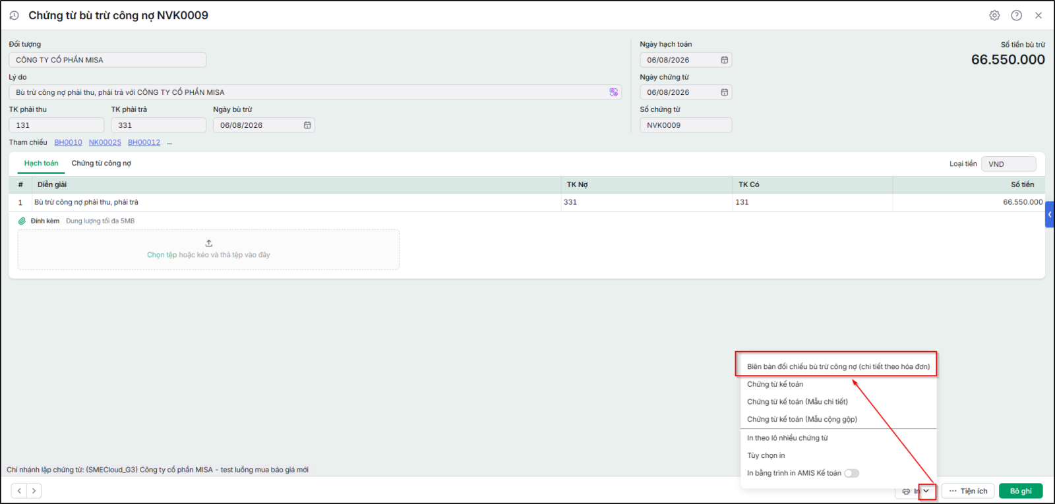Click the row number 1 cell
This screenshot has height=504, width=1055.
20,202
